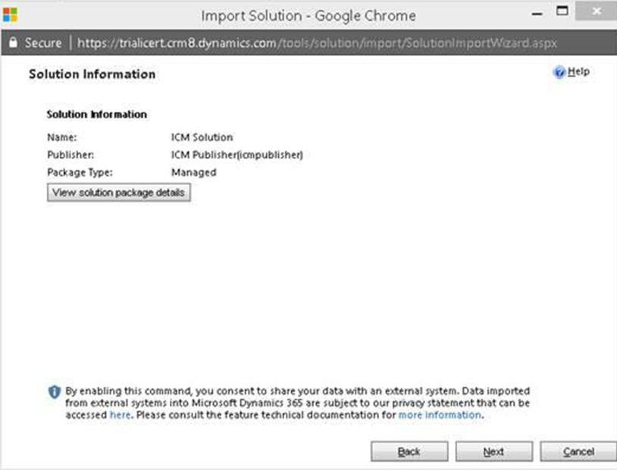Image resolution: width=617 pixels, height=470 pixels.
Task: Click the 'ICM Publisher(icmpublisher)' text
Action: [236, 155]
